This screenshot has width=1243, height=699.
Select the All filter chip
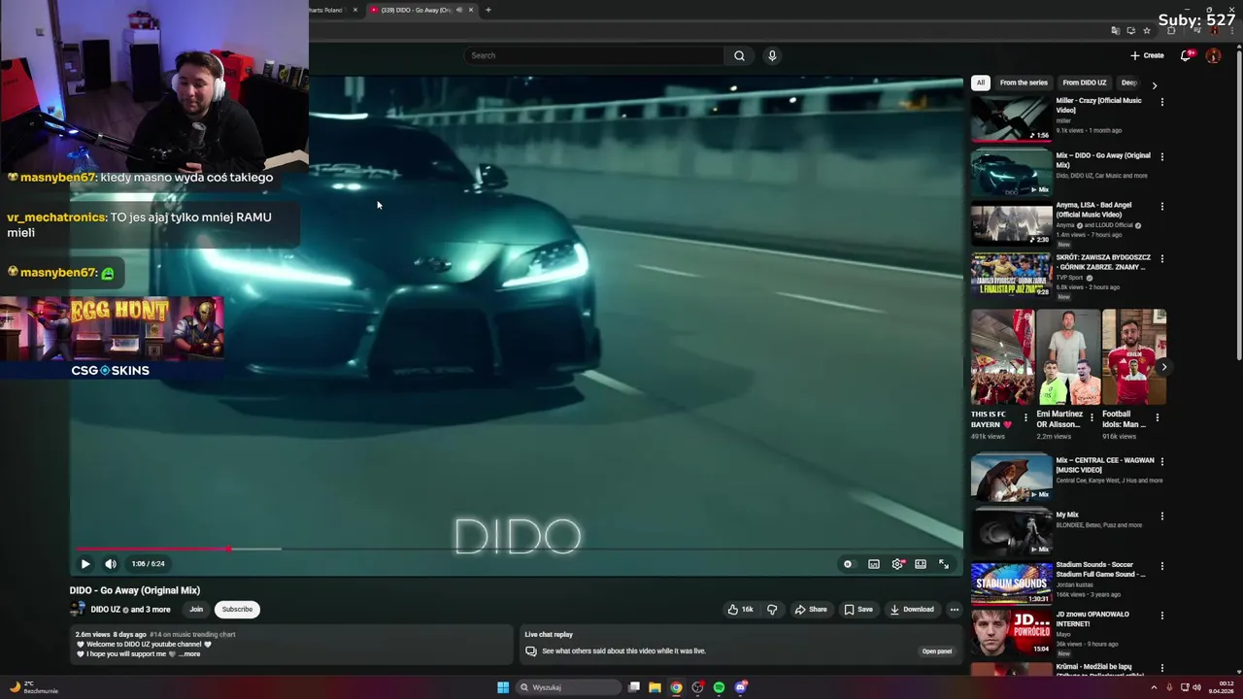981,83
